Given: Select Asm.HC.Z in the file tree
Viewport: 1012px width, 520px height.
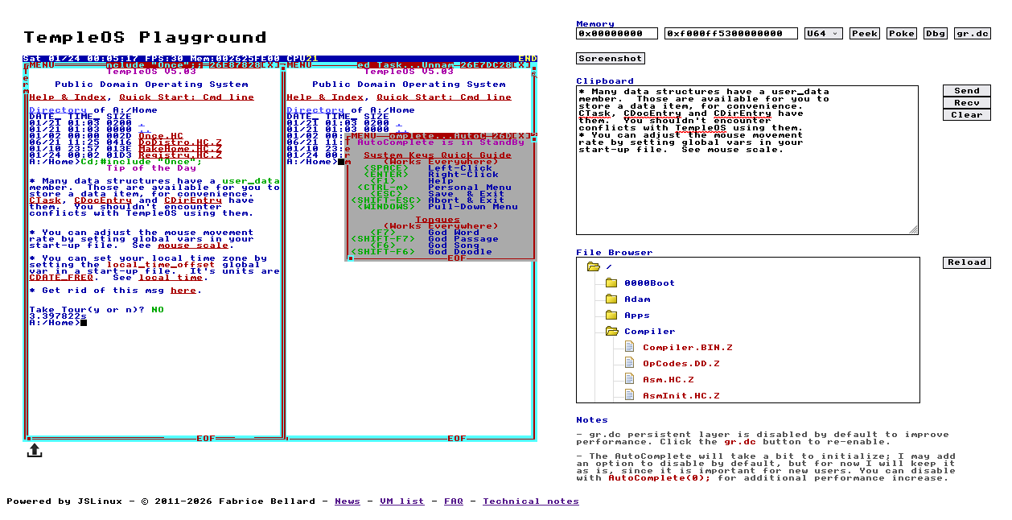Looking at the screenshot, I should point(668,380).
